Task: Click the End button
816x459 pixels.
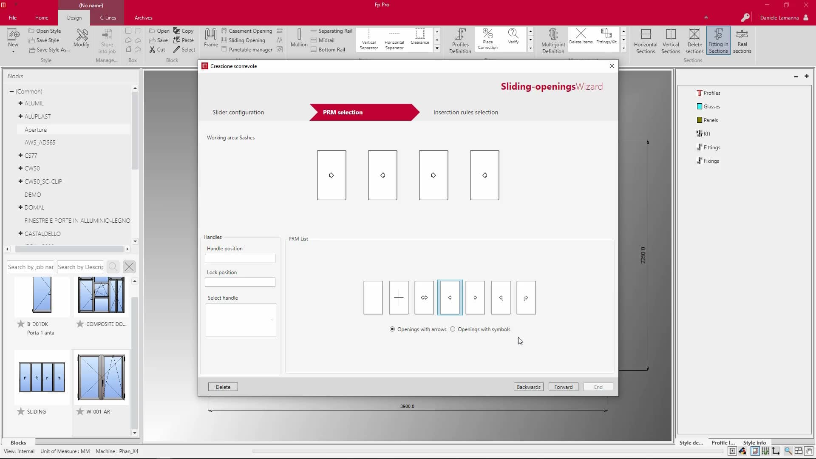Action: [x=598, y=387]
